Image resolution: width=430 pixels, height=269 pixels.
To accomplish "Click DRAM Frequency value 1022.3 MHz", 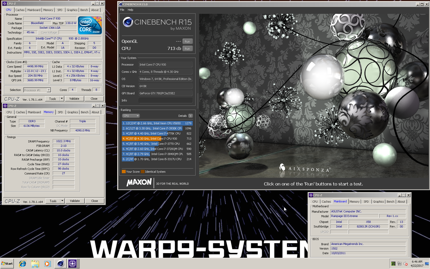I will (x=63, y=141).
